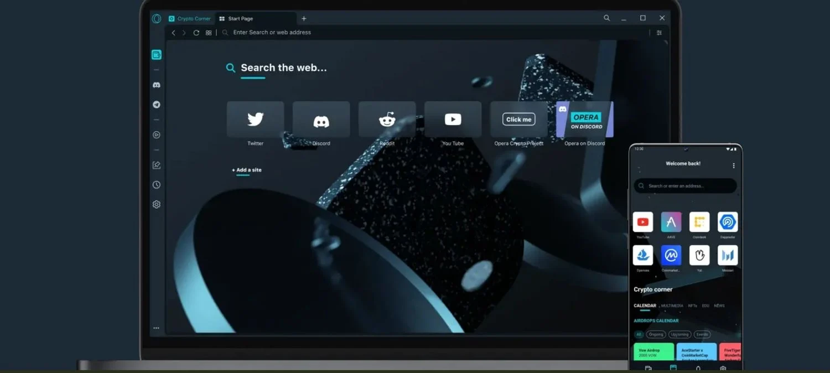Open Telegram in the sidebar
This screenshot has height=373, width=830.
tap(157, 105)
